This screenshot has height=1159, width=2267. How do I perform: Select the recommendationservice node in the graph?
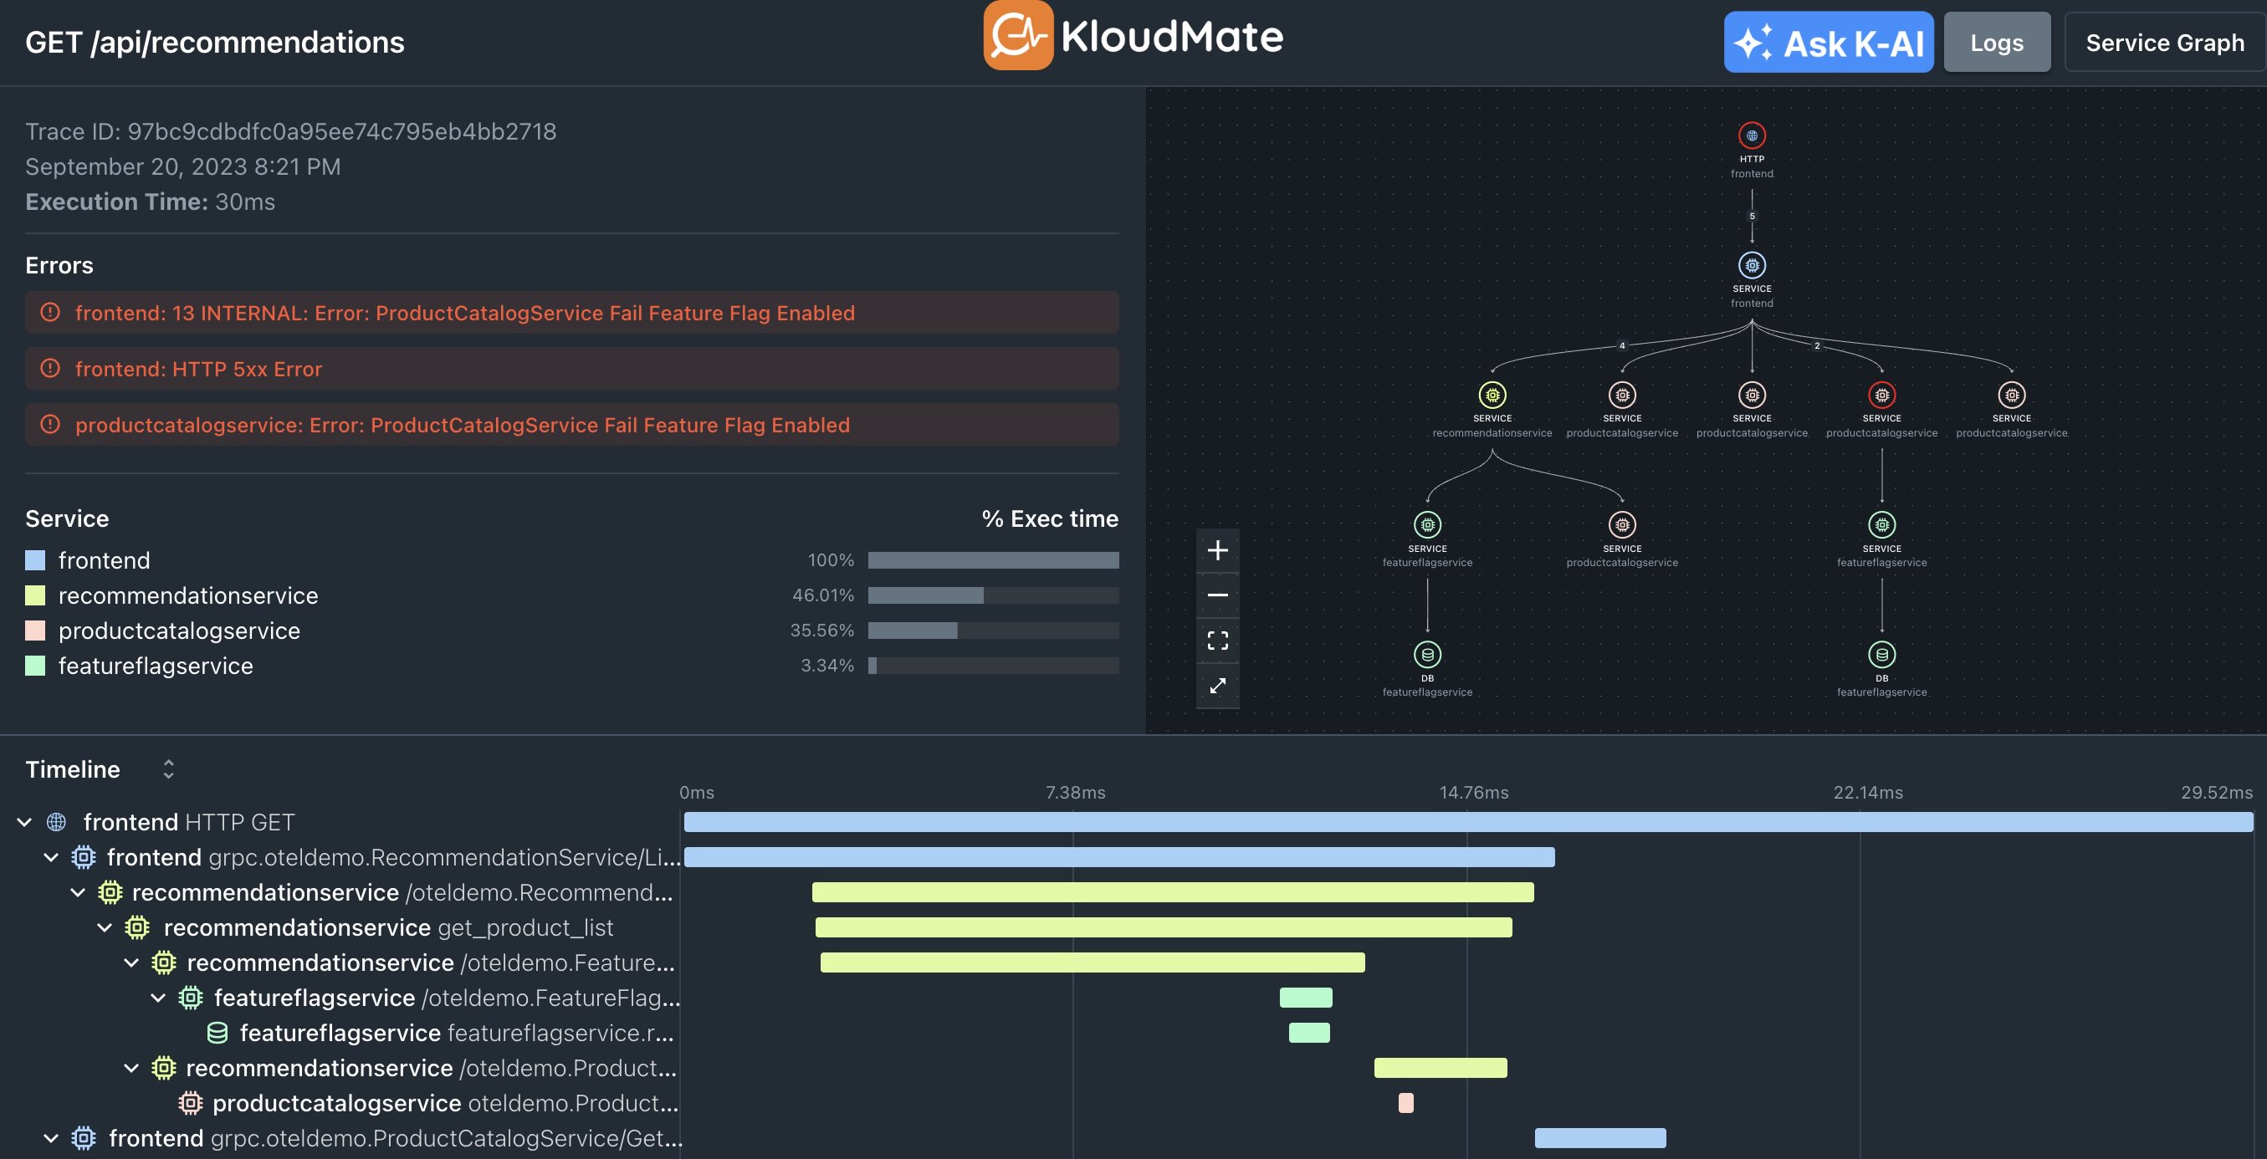[x=1492, y=394]
